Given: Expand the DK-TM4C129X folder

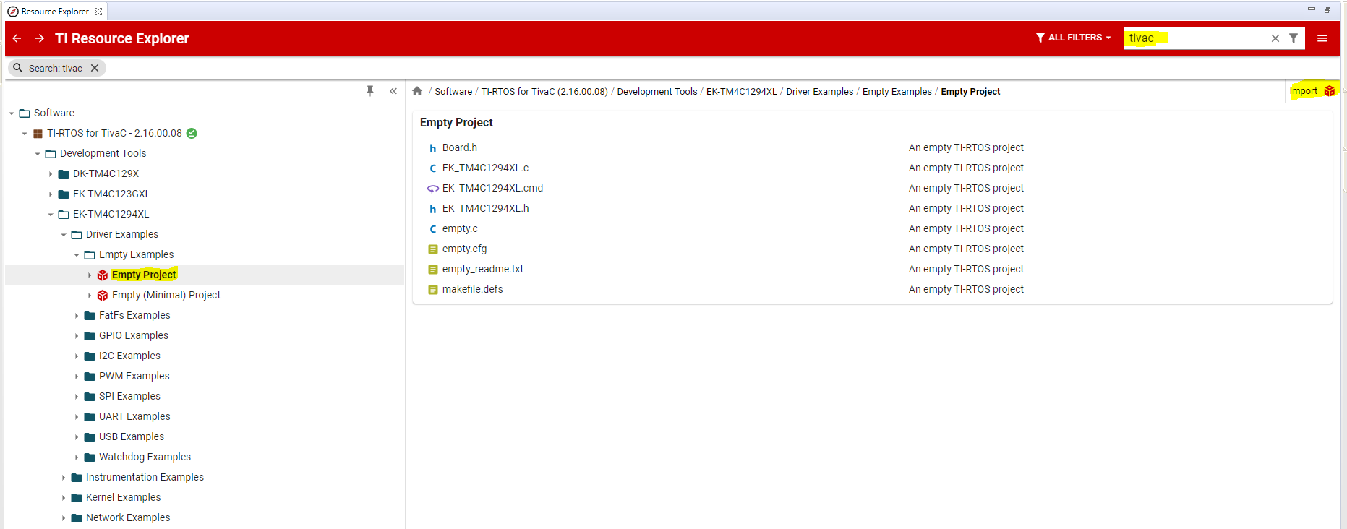Looking at the screenshot, I should (51, 174).
